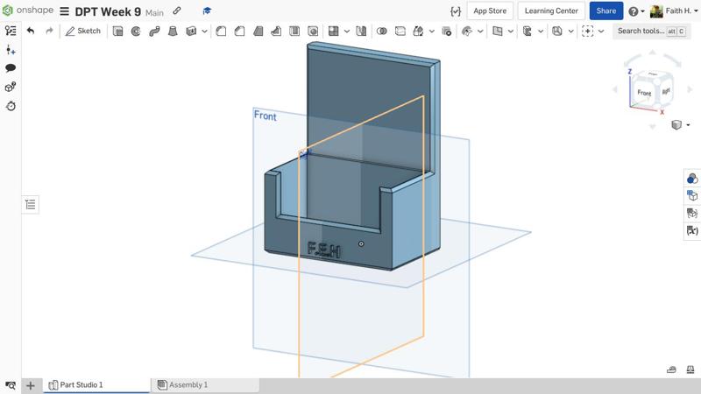This screenshot has width=701, height=394.
Task: Open the Learning Center
Action: [550, 11]
